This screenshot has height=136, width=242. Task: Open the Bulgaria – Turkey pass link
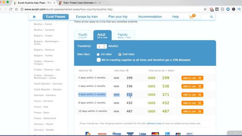click(x=43, y=56)
